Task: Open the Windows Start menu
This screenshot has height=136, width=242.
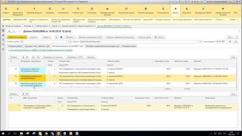Action: [x=3, y=133]
